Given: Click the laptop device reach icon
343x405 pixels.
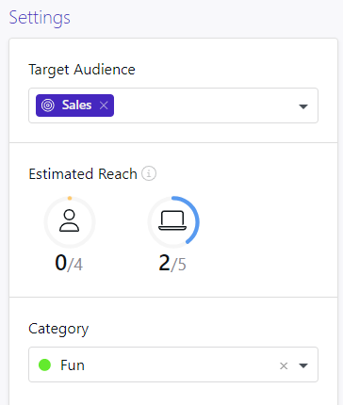Looking at the screenshot, I should [x=172, y=220].
